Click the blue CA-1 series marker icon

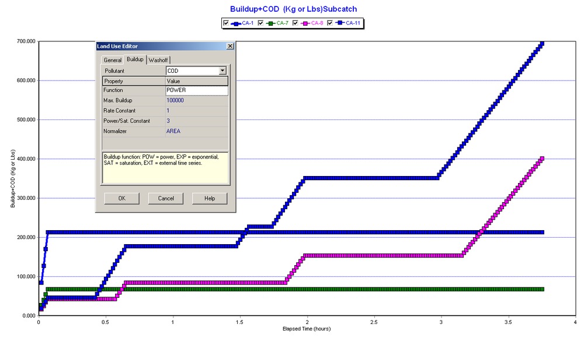click(236, 23)
